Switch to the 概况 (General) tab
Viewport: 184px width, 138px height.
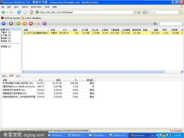4,76
